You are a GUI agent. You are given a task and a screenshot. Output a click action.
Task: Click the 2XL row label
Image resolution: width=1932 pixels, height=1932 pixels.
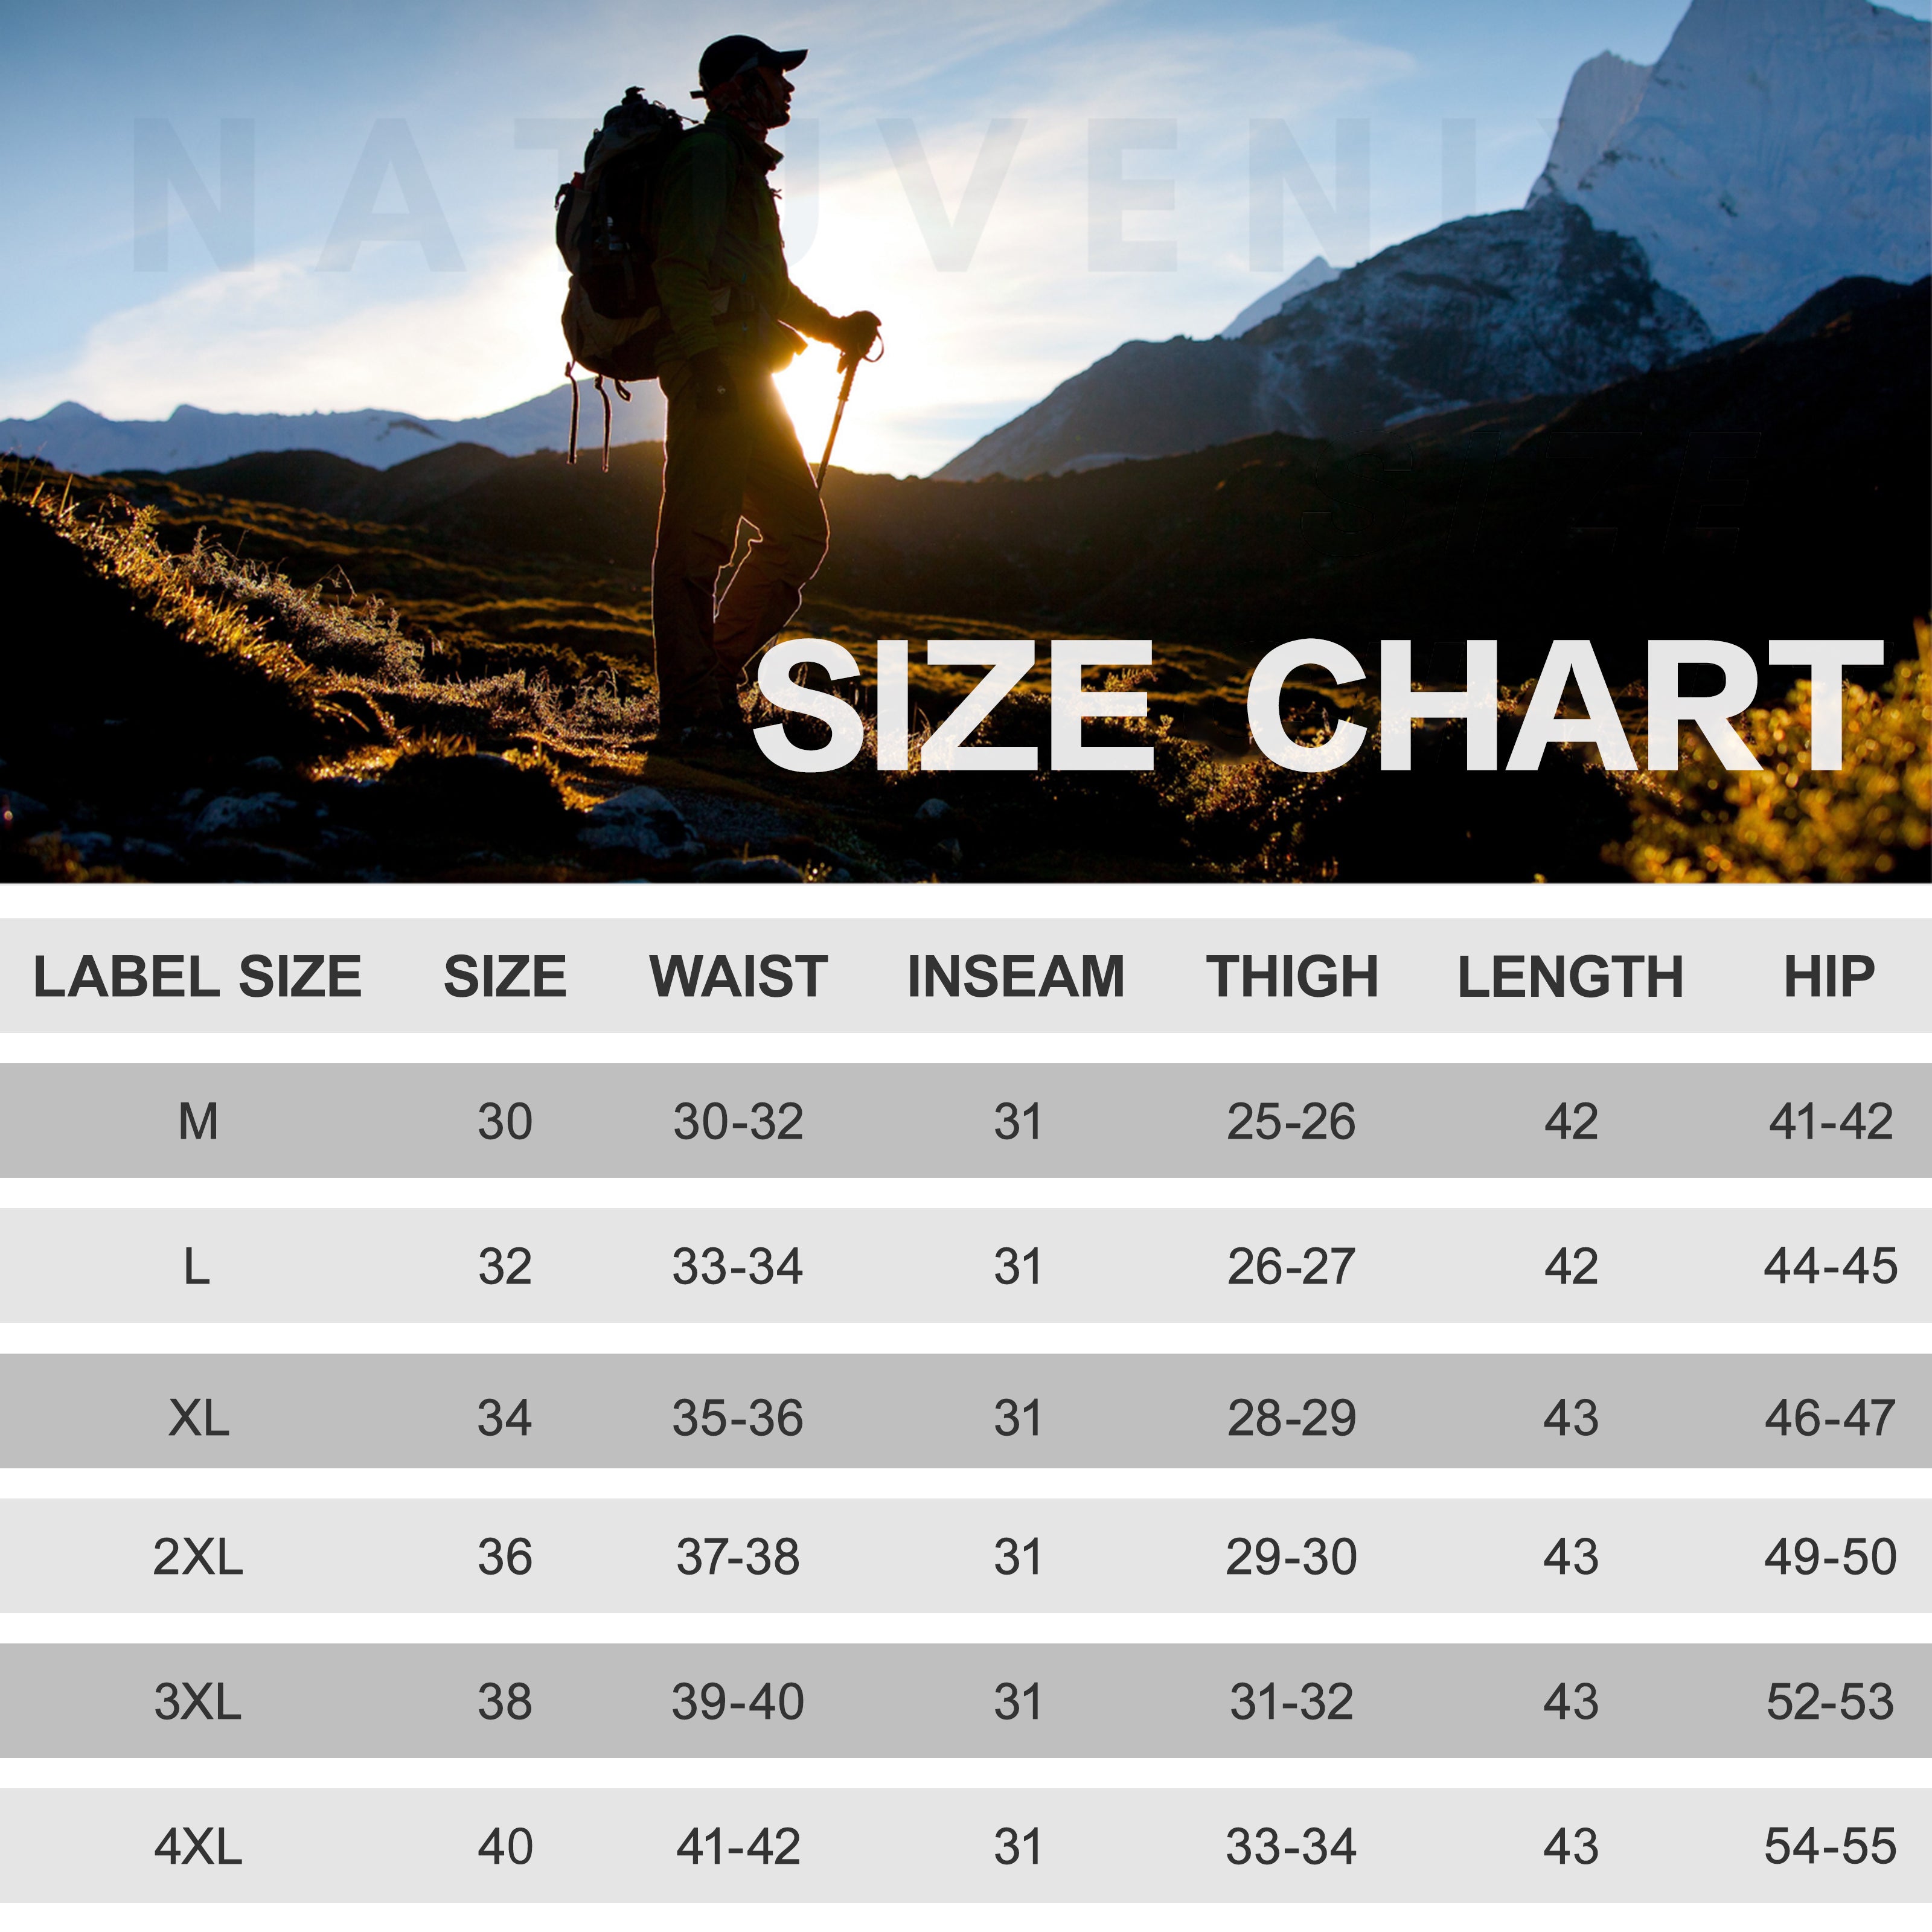point(198,1557)
